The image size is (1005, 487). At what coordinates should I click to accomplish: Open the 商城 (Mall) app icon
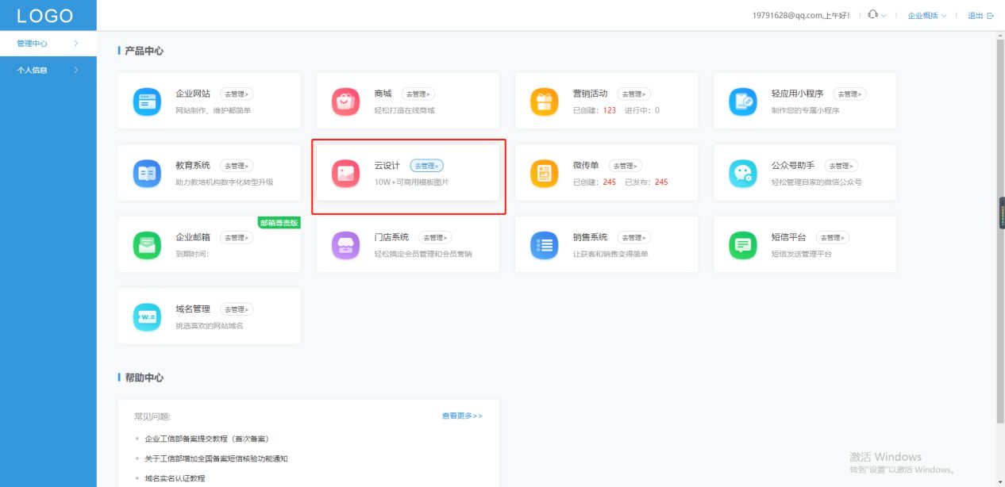tap(345, 101)
